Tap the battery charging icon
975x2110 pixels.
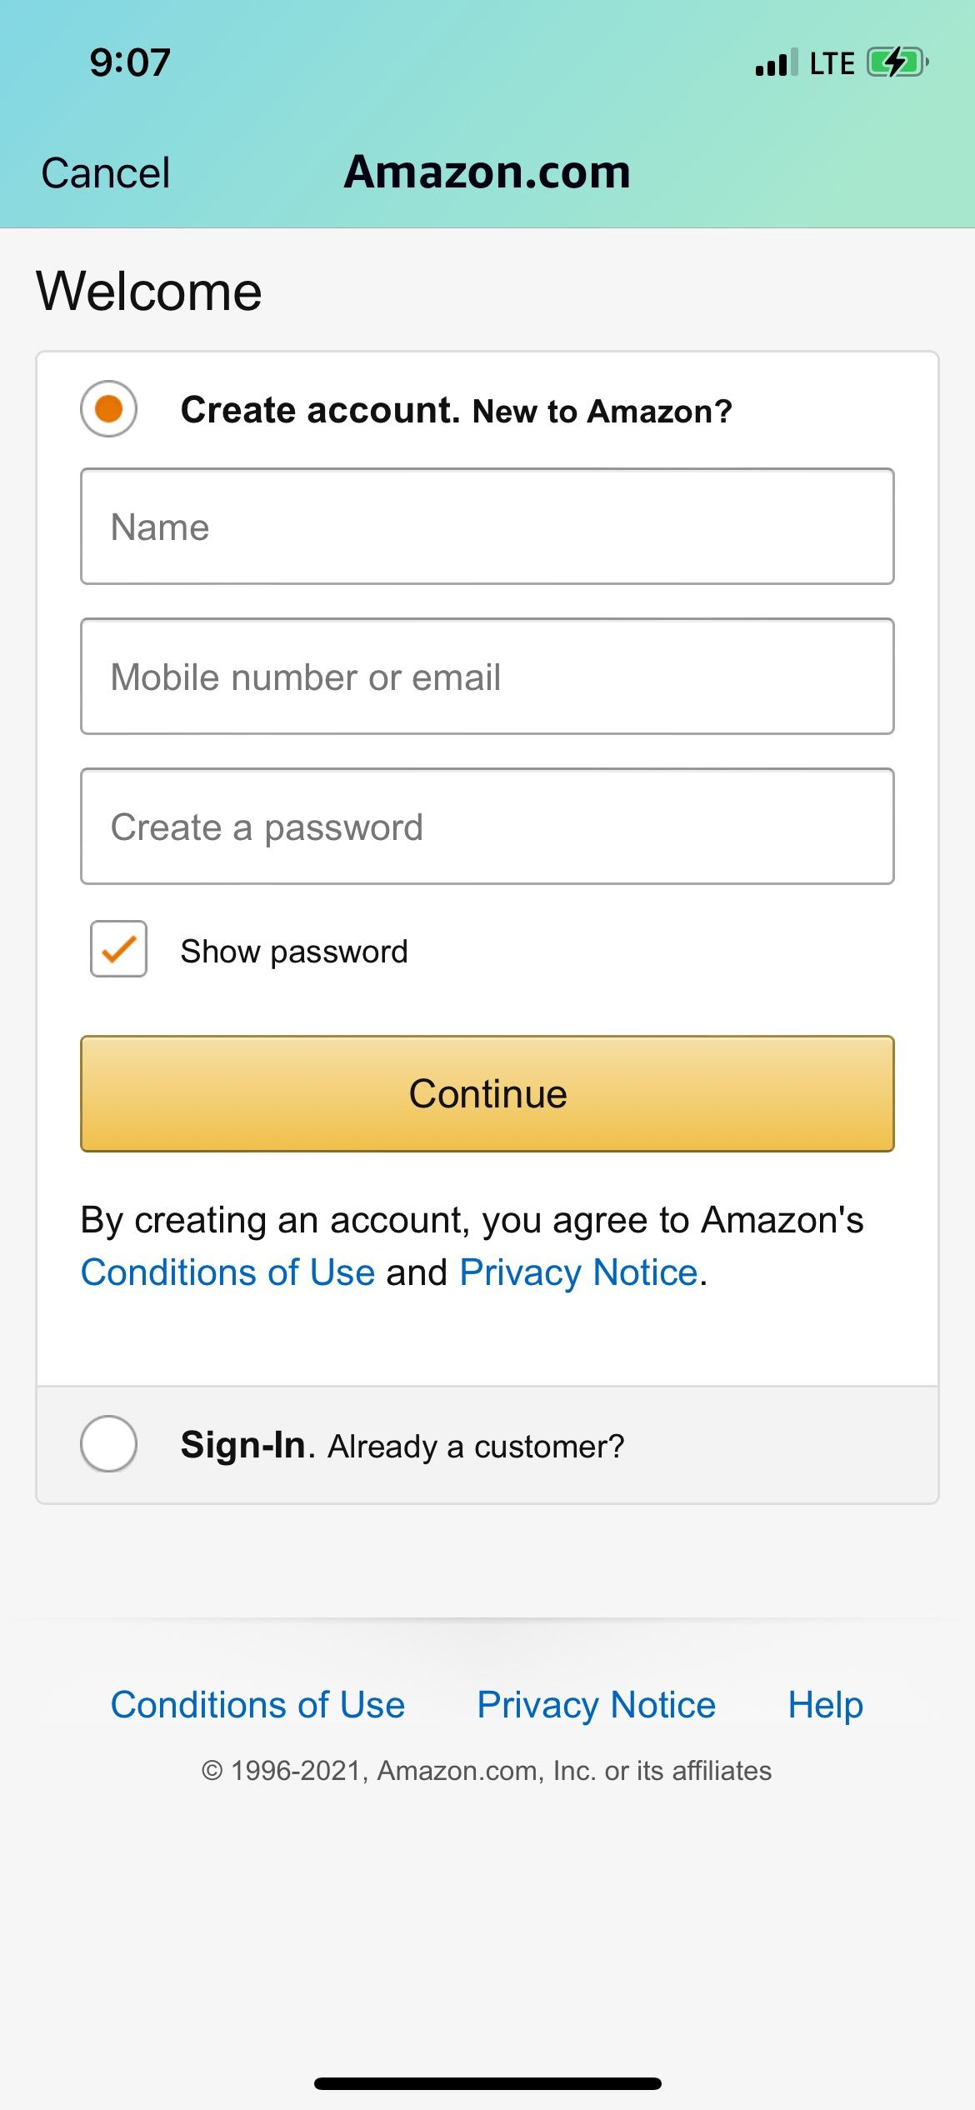click(897, 62)
